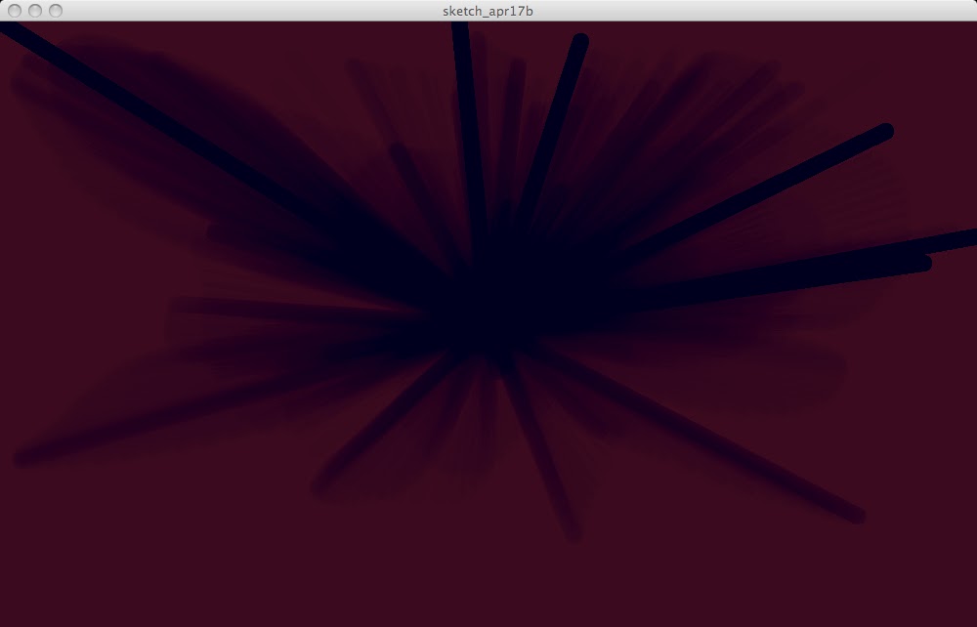Click the sketch_apr17b window title

(x=488, y=11)
